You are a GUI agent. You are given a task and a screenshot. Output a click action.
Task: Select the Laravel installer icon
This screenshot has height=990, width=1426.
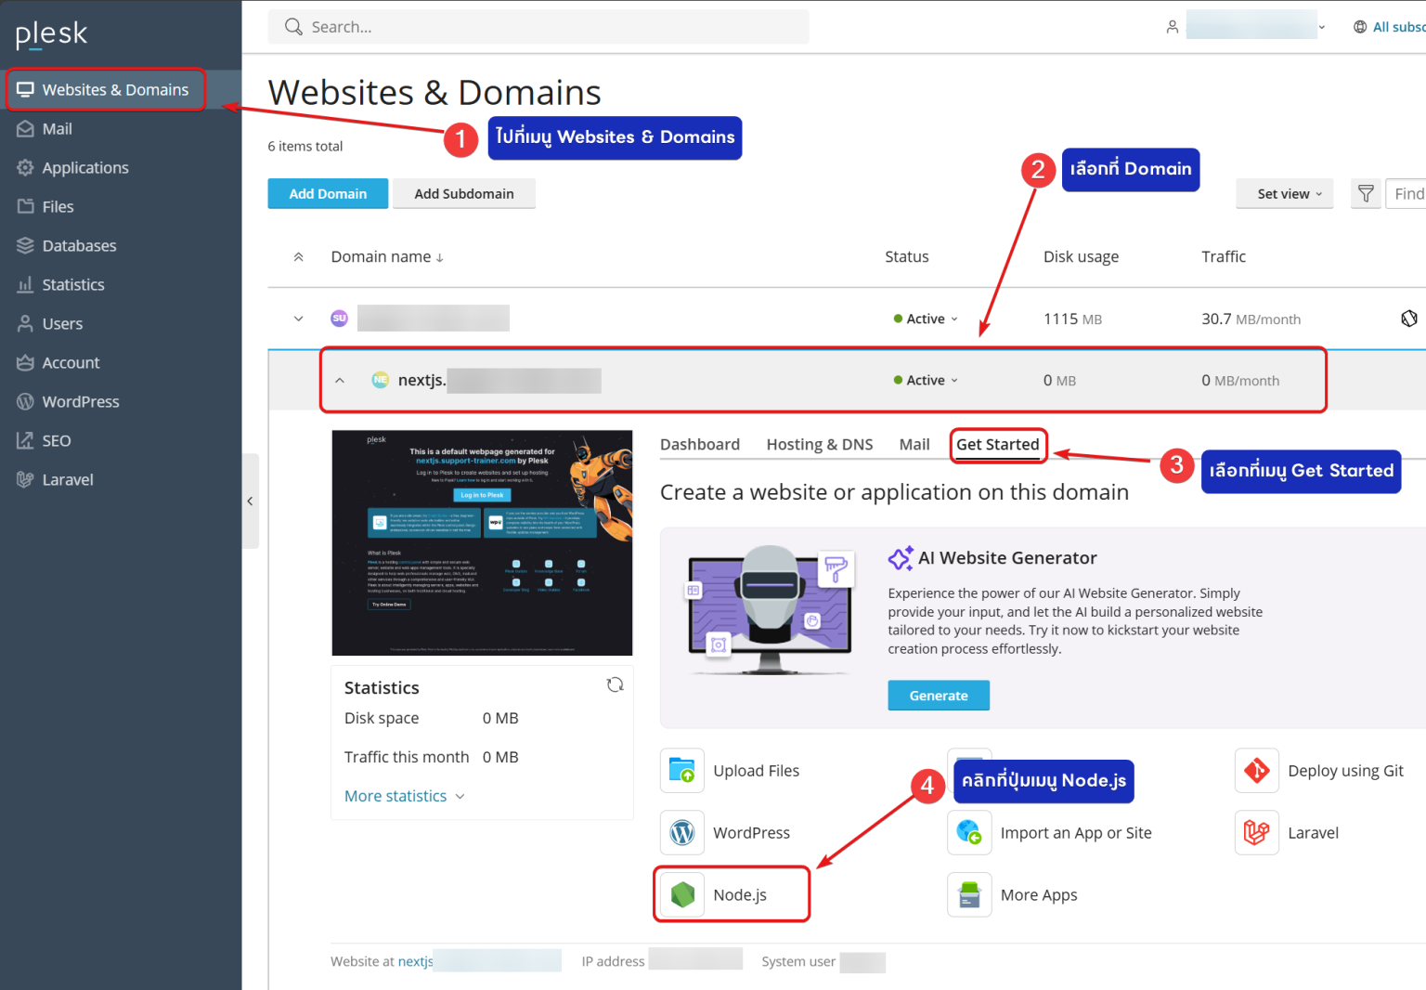(x=1257, y=832)
